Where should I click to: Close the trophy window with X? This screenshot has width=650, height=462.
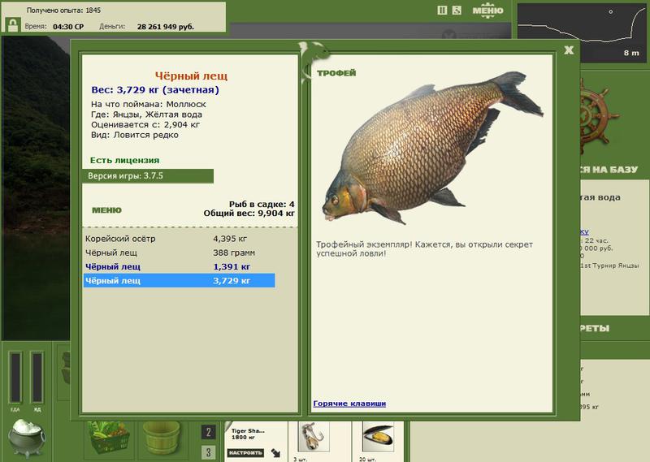[569, 50]
